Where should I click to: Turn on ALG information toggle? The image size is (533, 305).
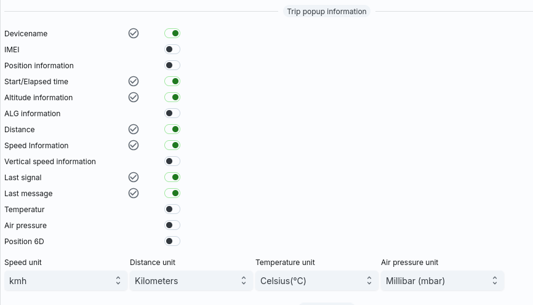pyautogui.click(x=172, y=113)
